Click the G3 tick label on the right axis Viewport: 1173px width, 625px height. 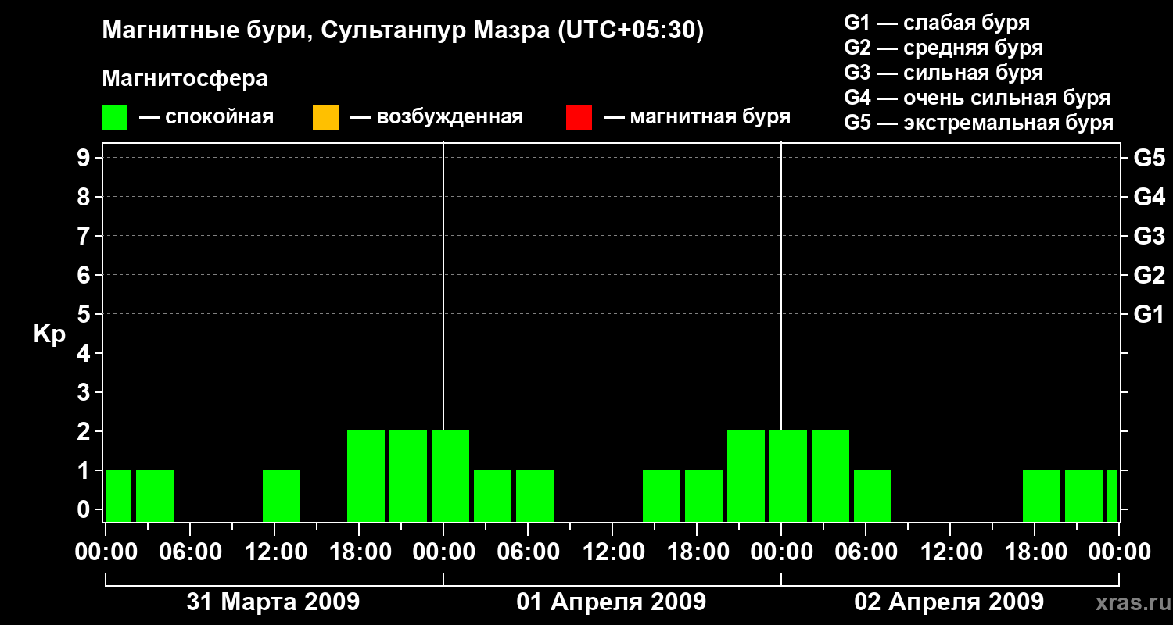1149,236
